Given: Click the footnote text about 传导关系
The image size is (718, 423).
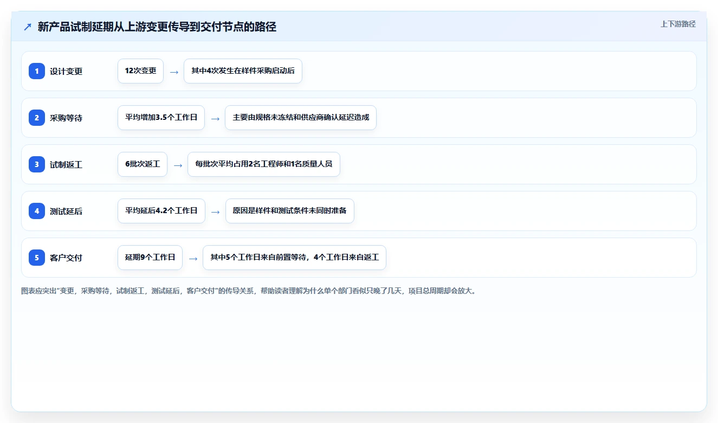Looking at the screenshot, I should pyautogui.click(x=249, y=291).
